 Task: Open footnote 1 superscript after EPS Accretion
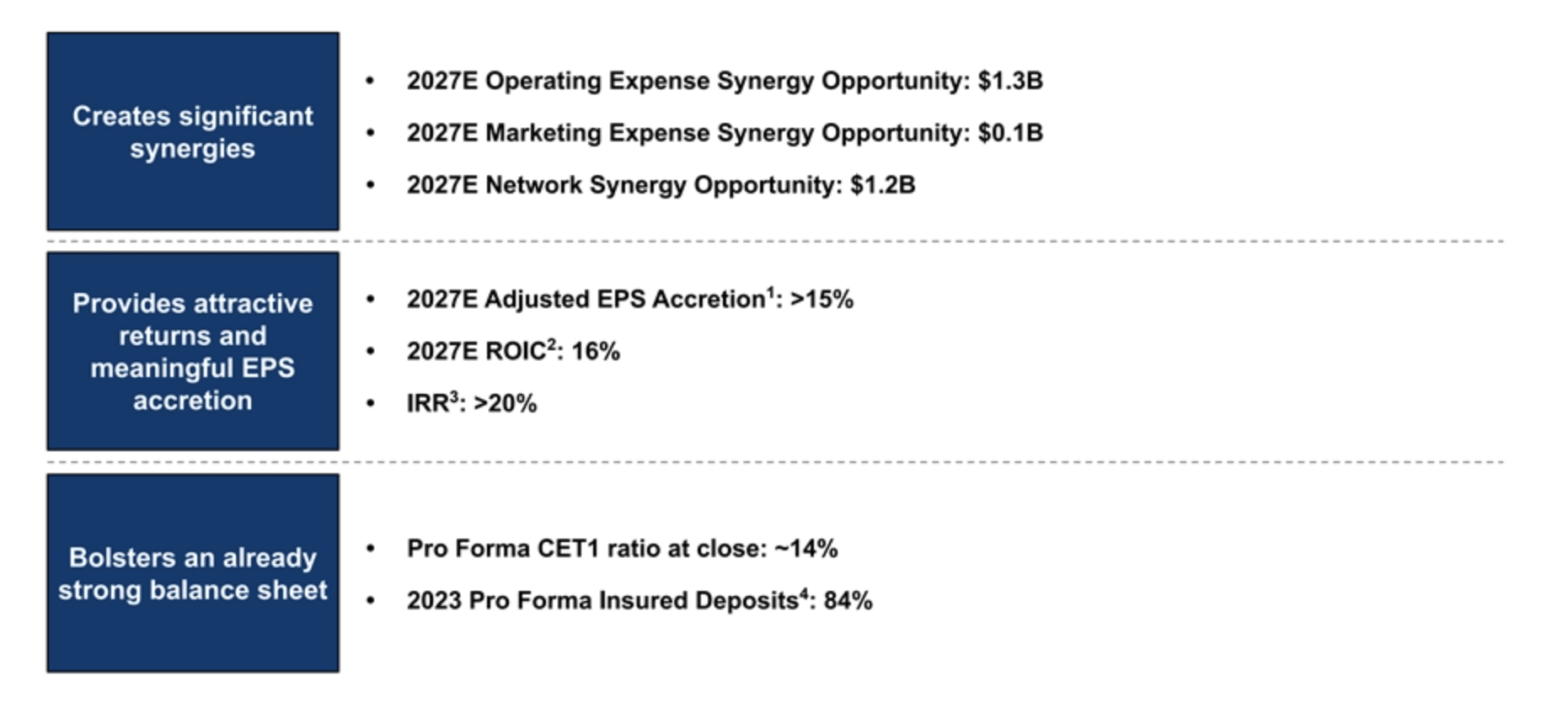tap(770, 292)
